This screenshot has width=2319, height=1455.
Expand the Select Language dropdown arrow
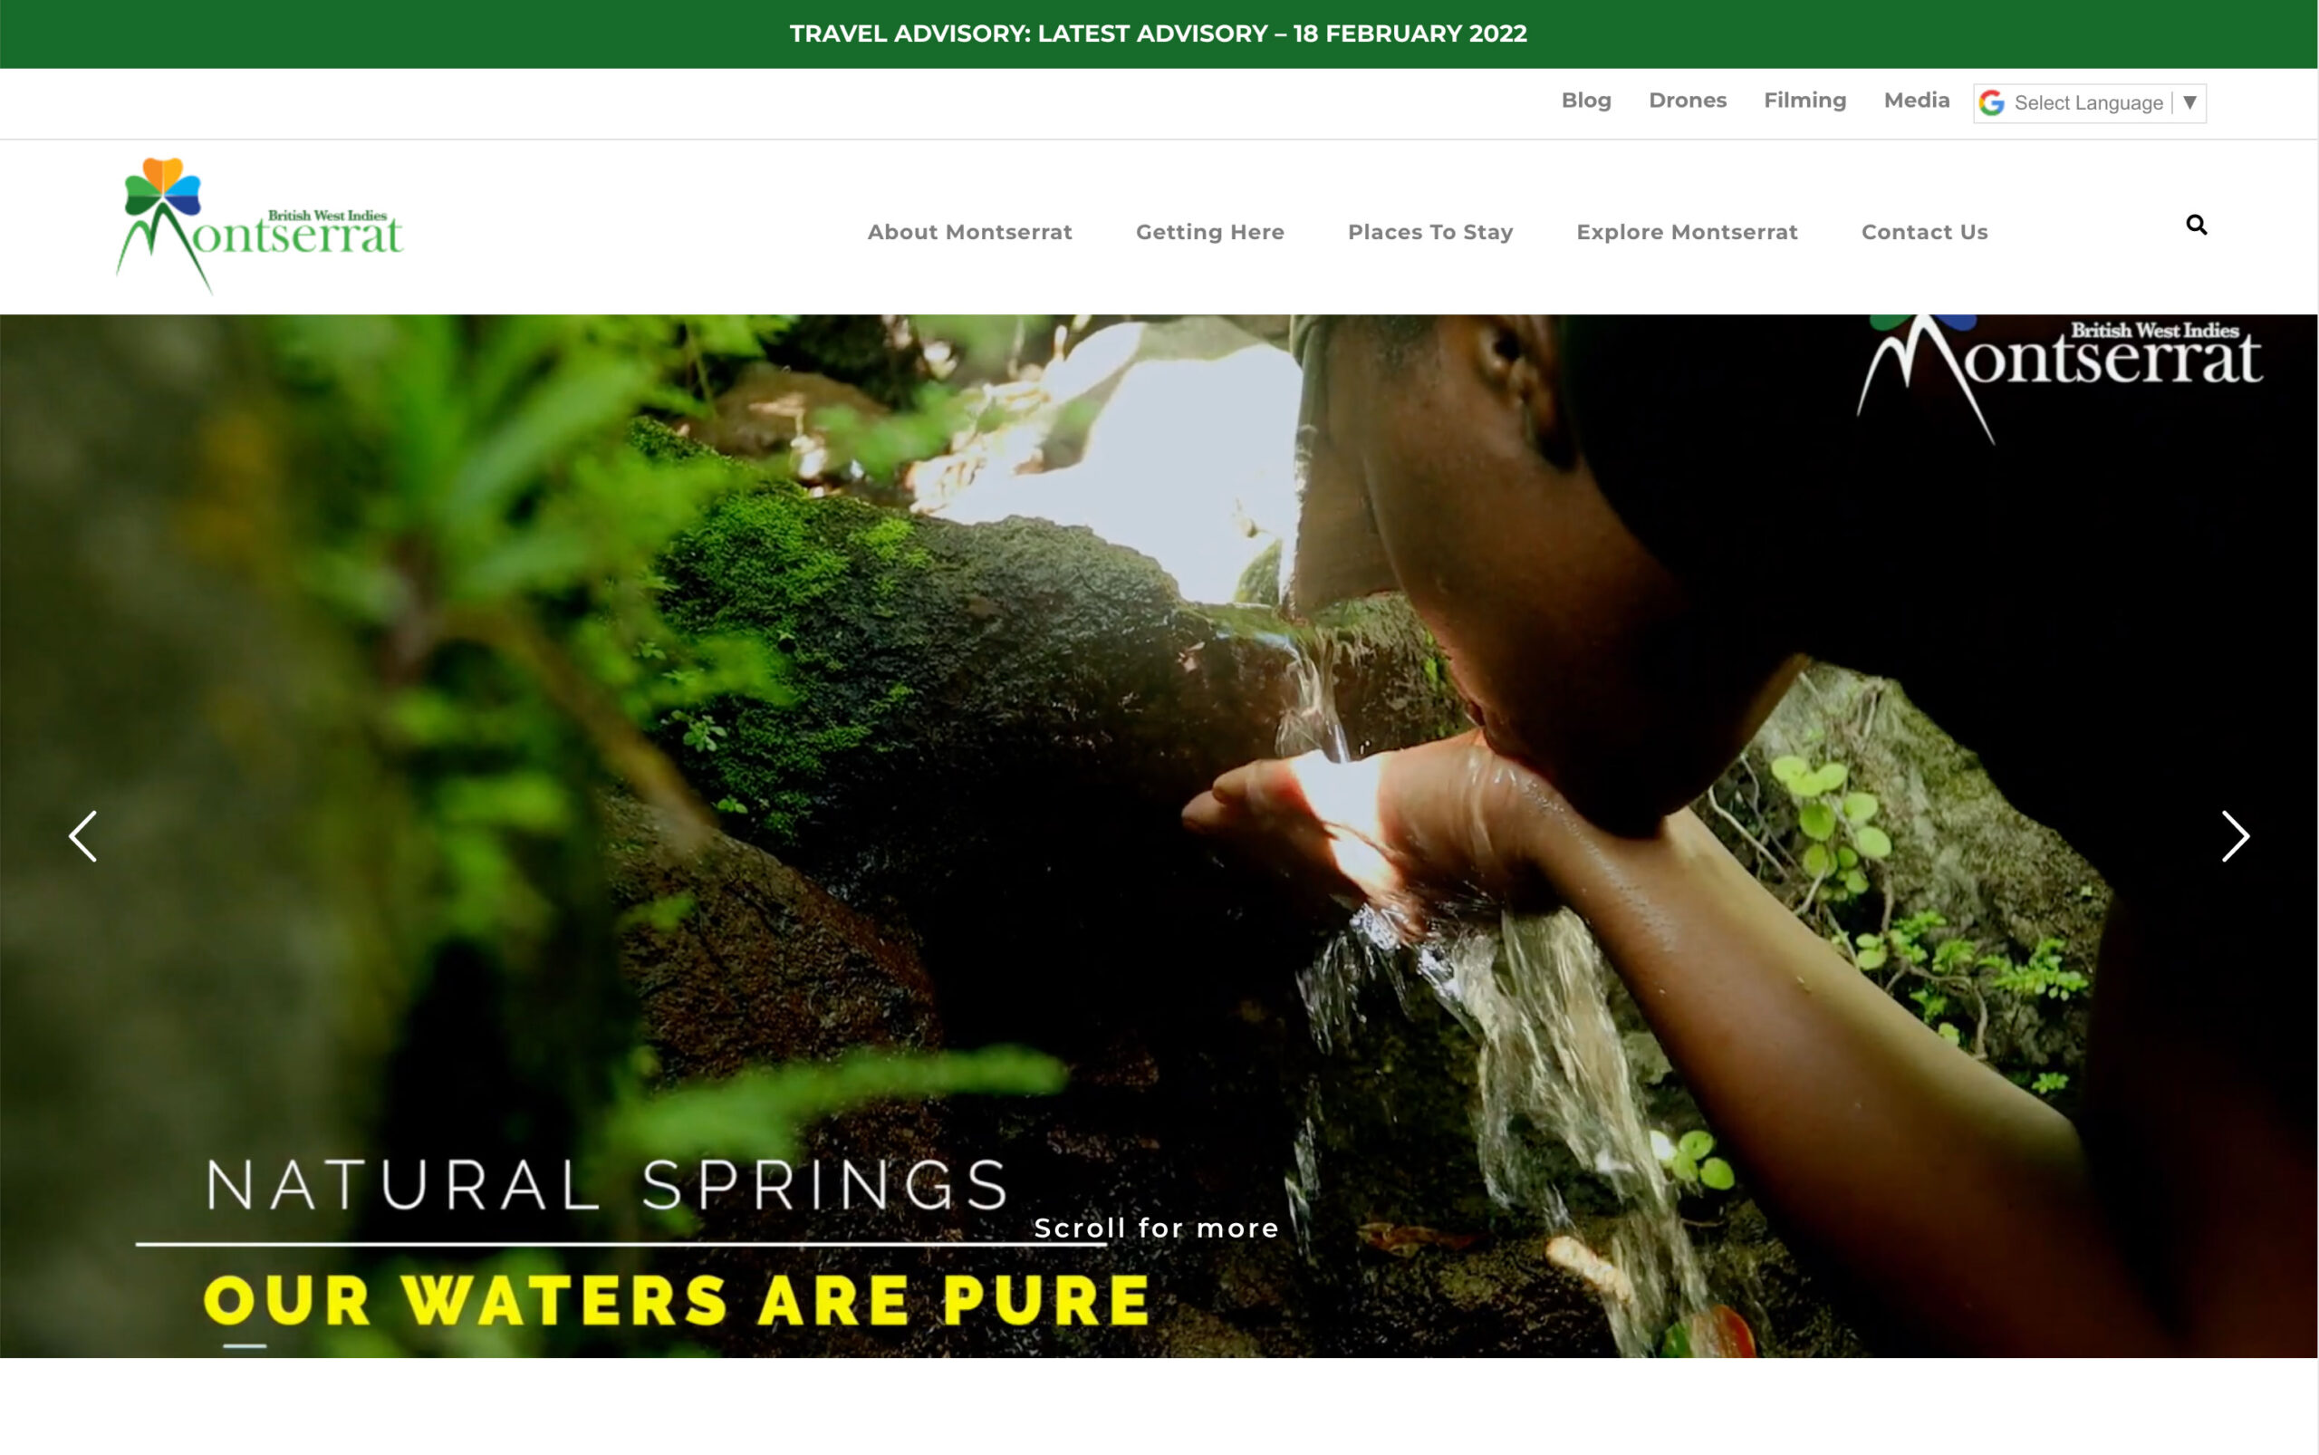pos(2189,102)
